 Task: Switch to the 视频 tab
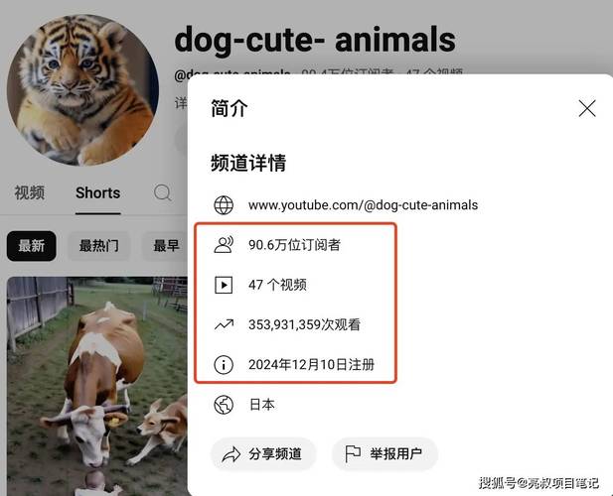[x=30, y=192]
